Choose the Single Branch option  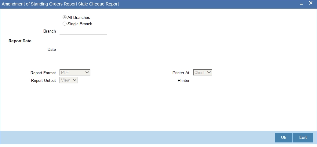point(64,24)
